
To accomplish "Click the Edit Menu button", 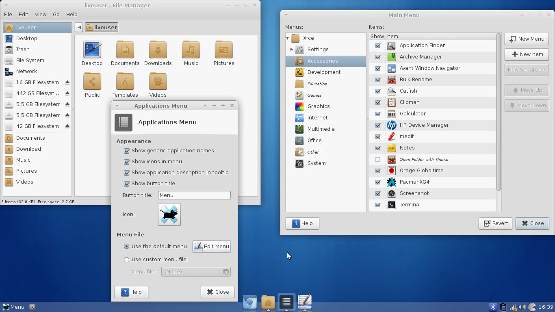I will (212, 247).
